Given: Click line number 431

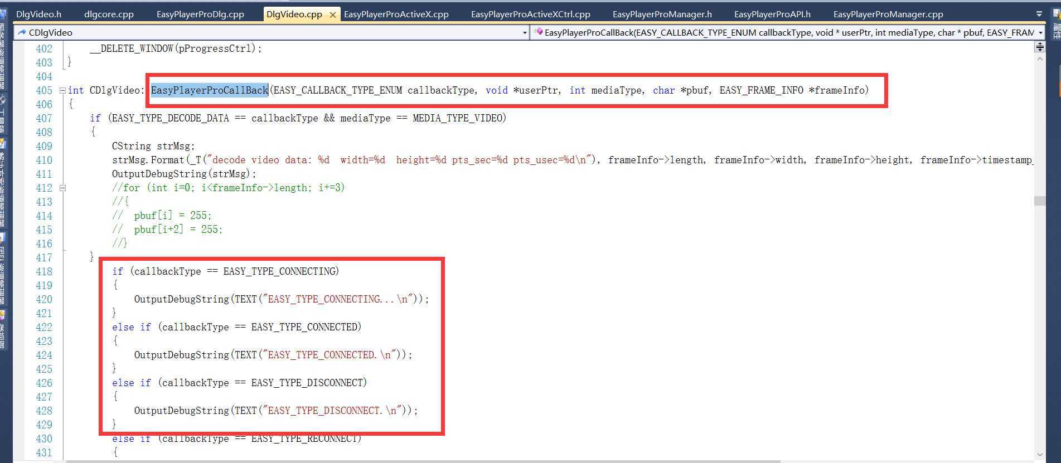Looking at the screenshot, I should tap(44, 452).
